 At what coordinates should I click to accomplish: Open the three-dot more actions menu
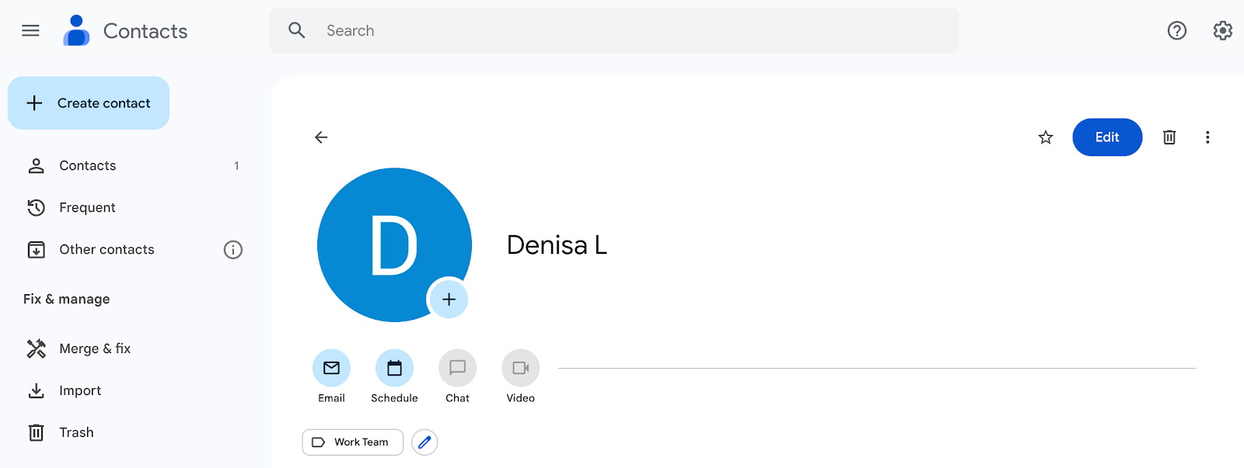(x=1207, y=137)
